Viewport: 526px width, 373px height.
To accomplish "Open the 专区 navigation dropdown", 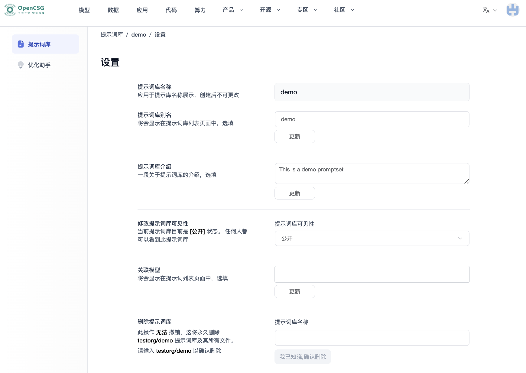I will (x=307, y=10).
